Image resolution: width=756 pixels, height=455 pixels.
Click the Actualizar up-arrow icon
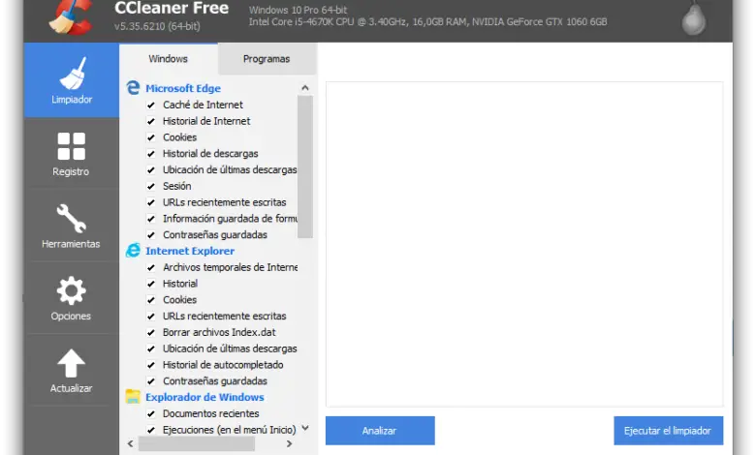(72, 363)
